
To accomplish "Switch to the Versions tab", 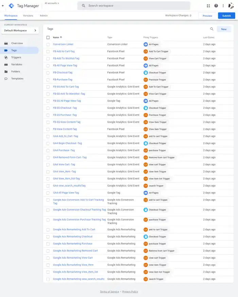I will tap(28, 16).
